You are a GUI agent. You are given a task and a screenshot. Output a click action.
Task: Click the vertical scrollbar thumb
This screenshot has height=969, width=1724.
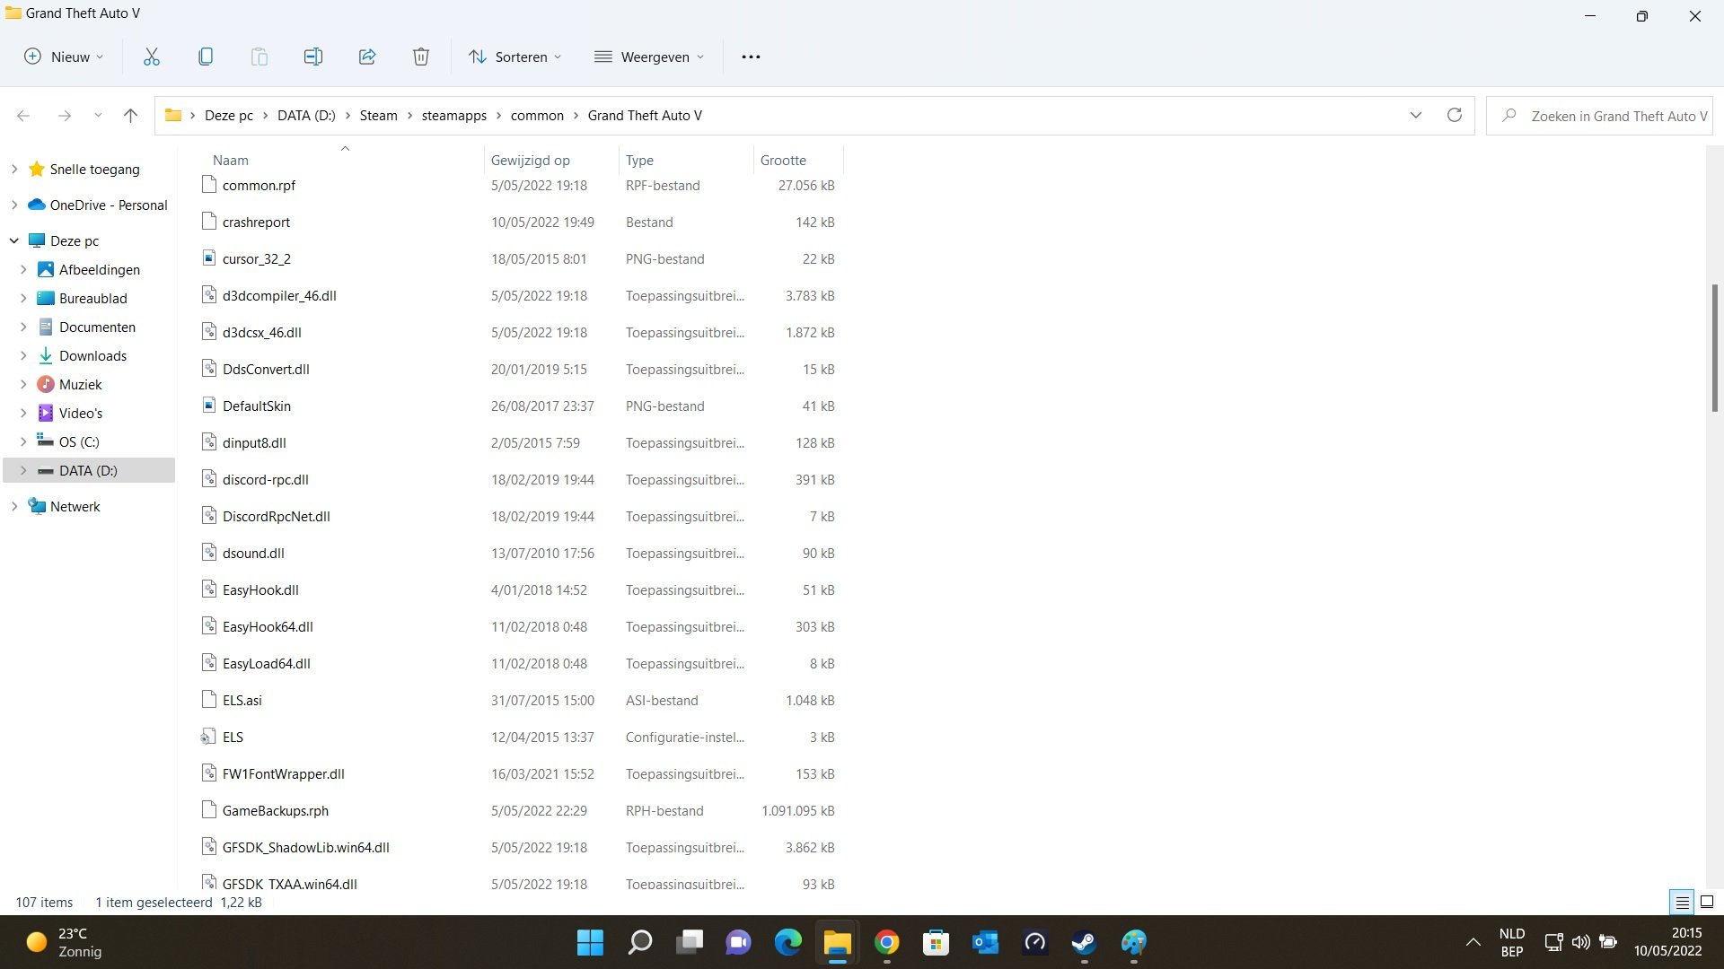pos(1714,348)
